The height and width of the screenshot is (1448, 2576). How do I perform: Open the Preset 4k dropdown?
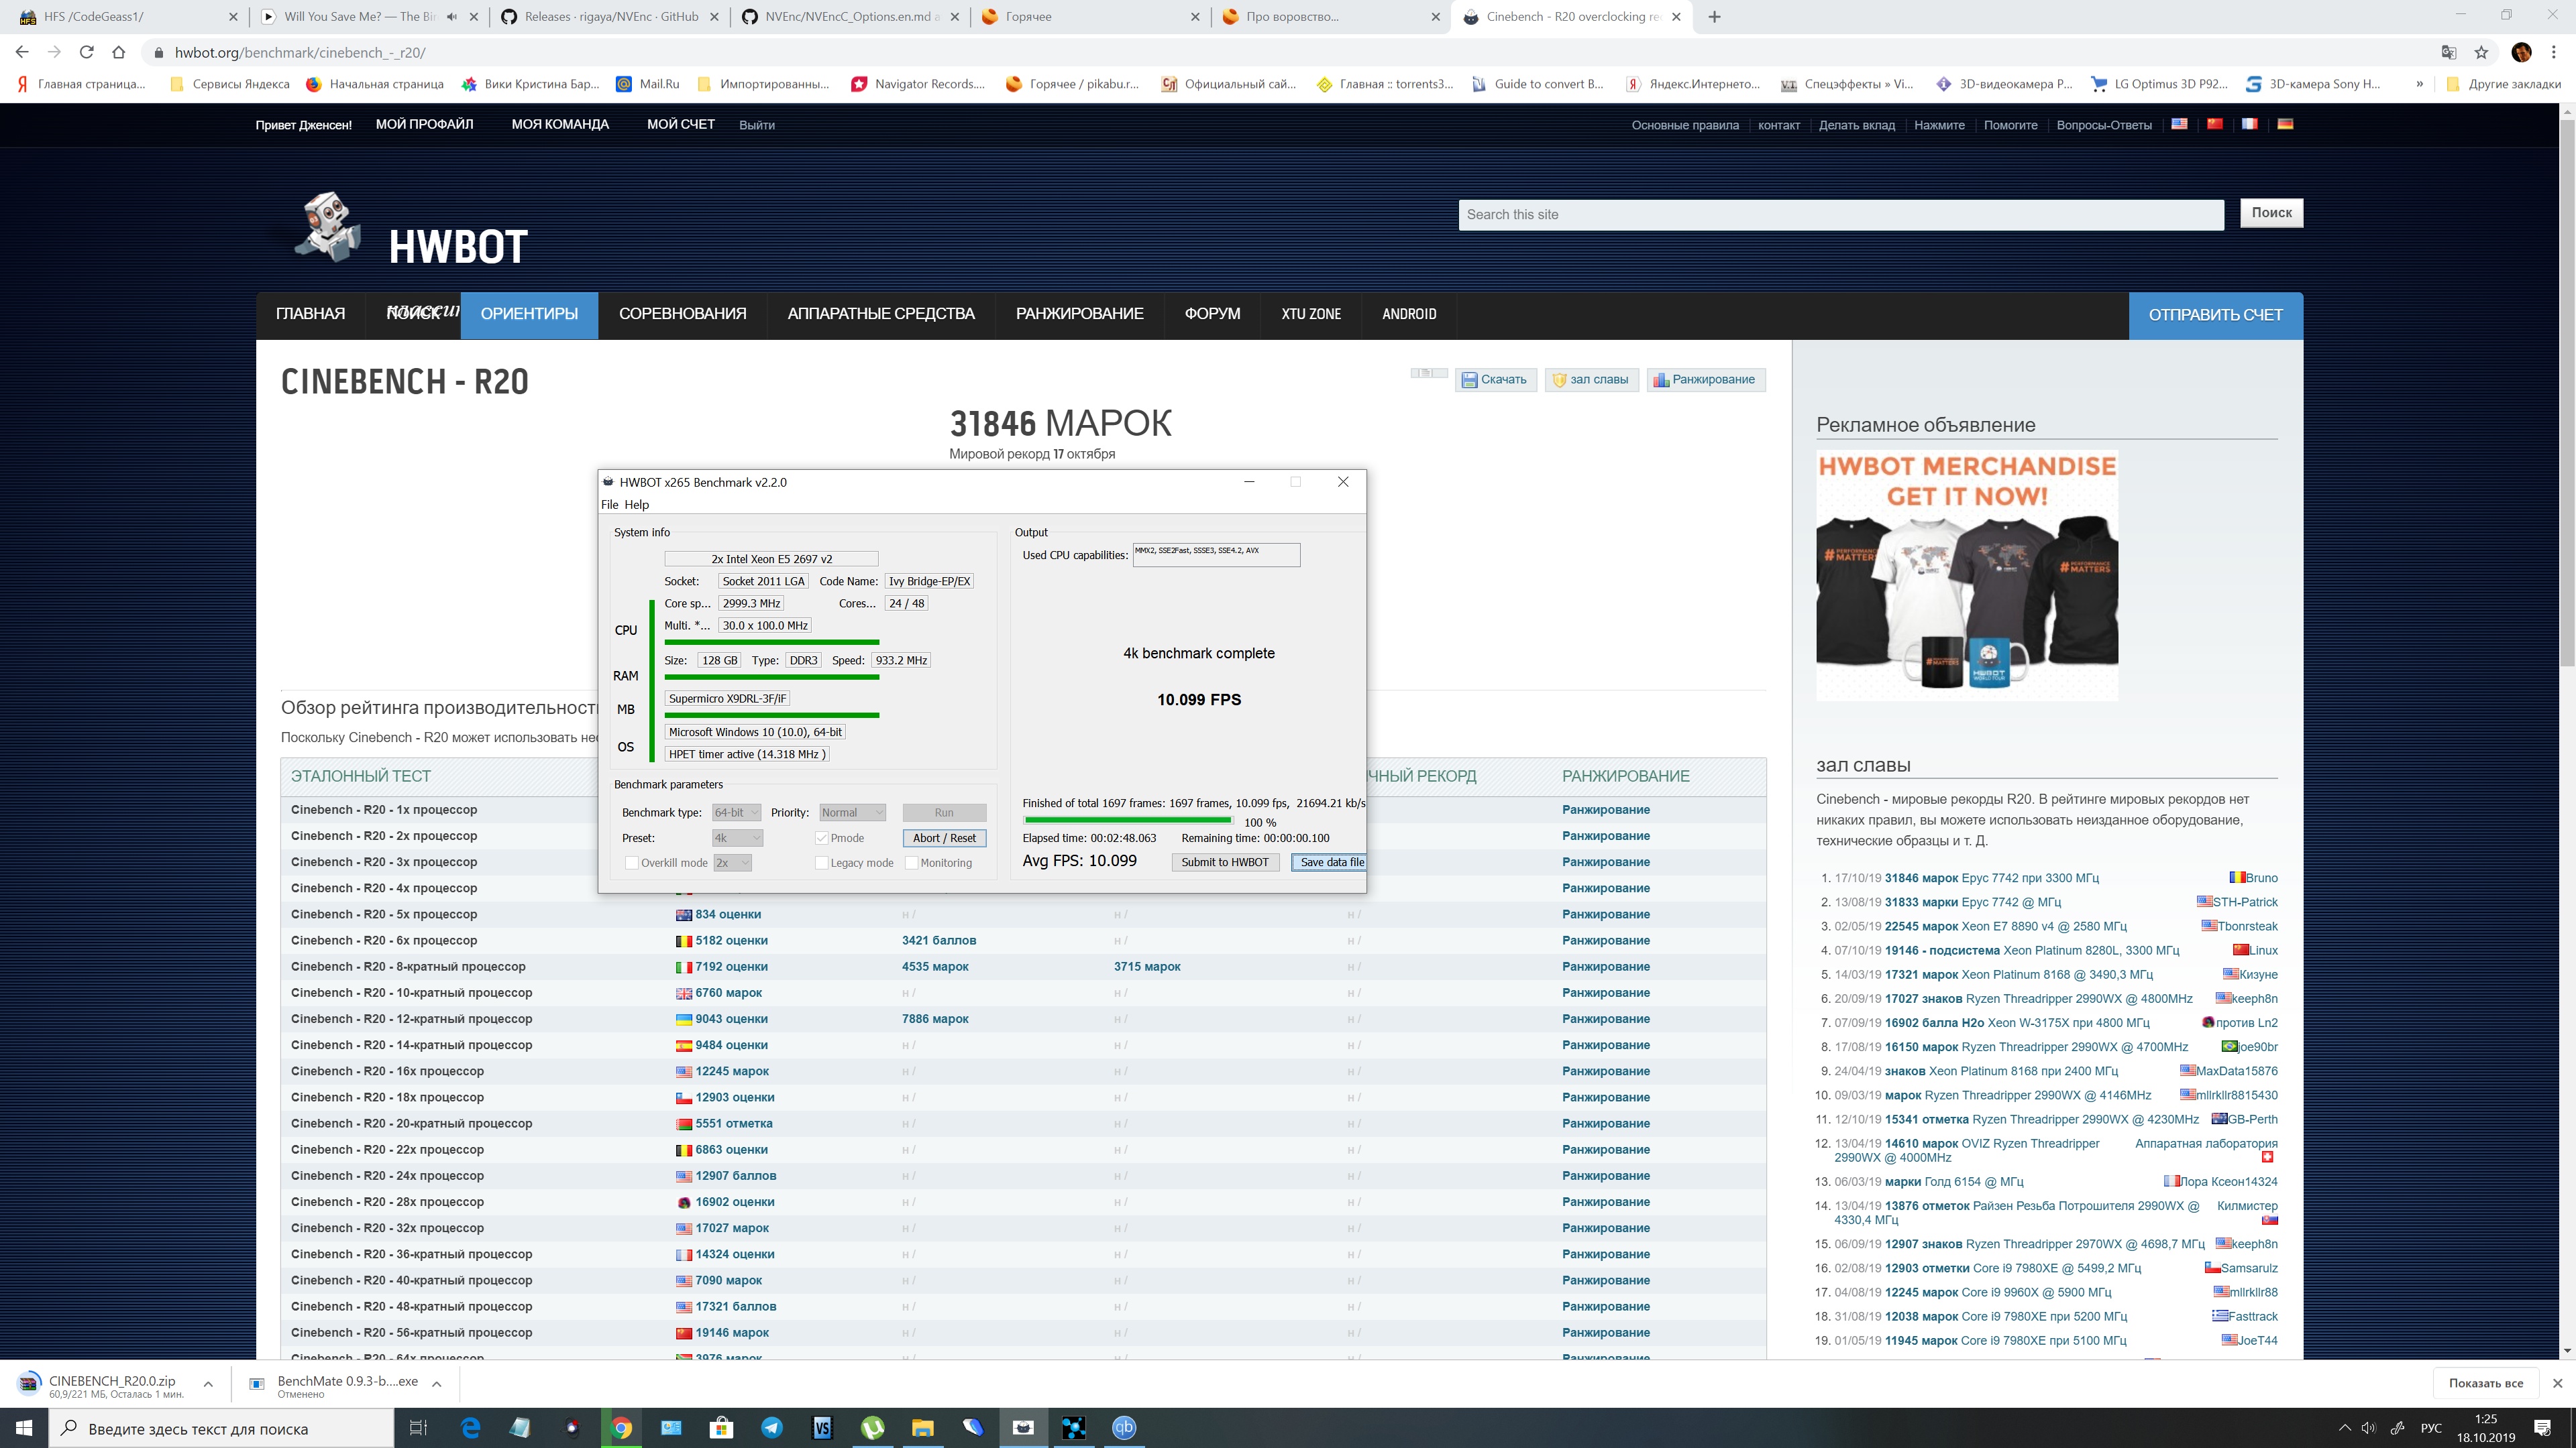click(x=738, y=837)
